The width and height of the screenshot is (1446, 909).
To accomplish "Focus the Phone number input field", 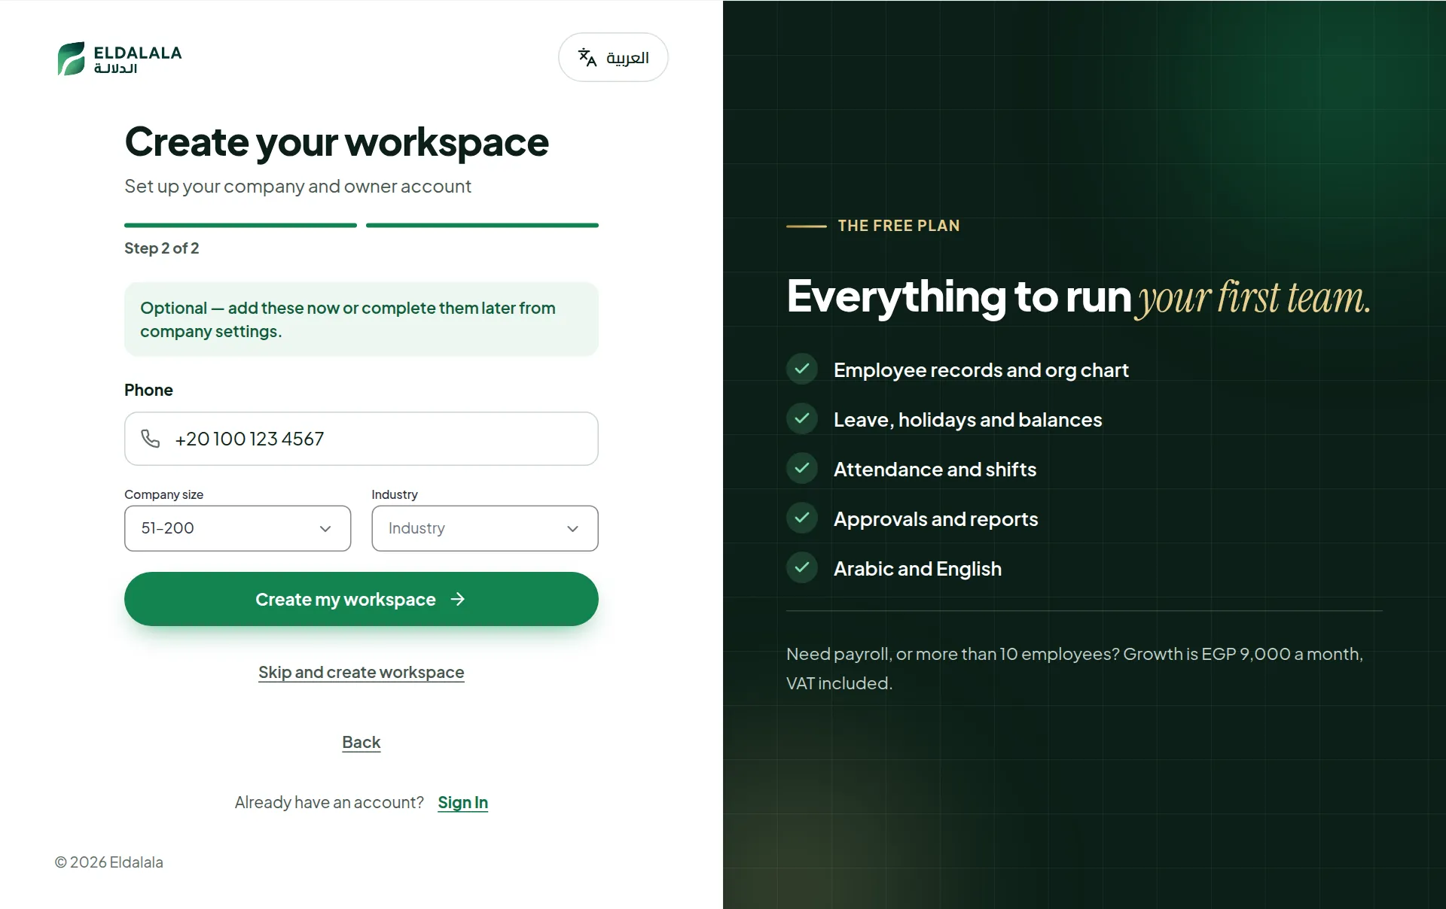I will (361, 439).
